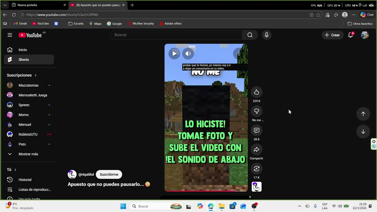Open Spreen subscription channel
This screenshot has height=212, width=377.
point(29,105)
